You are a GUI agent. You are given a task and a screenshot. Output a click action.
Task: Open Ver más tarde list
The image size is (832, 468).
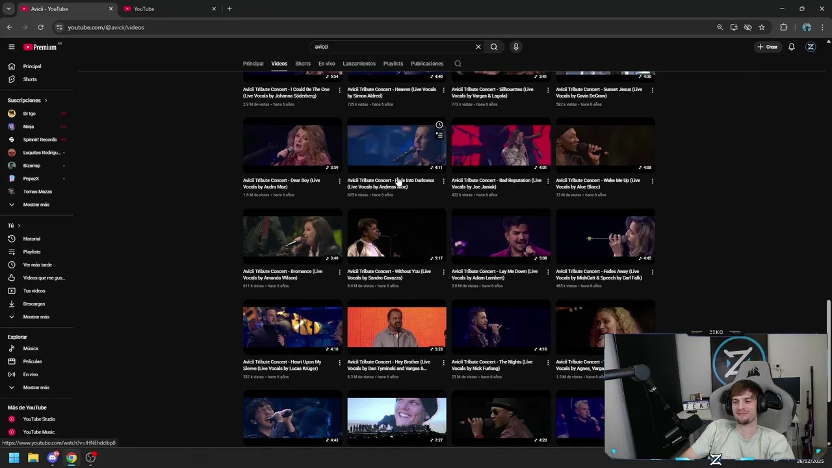pyautogui.click(x=36, y=265)
